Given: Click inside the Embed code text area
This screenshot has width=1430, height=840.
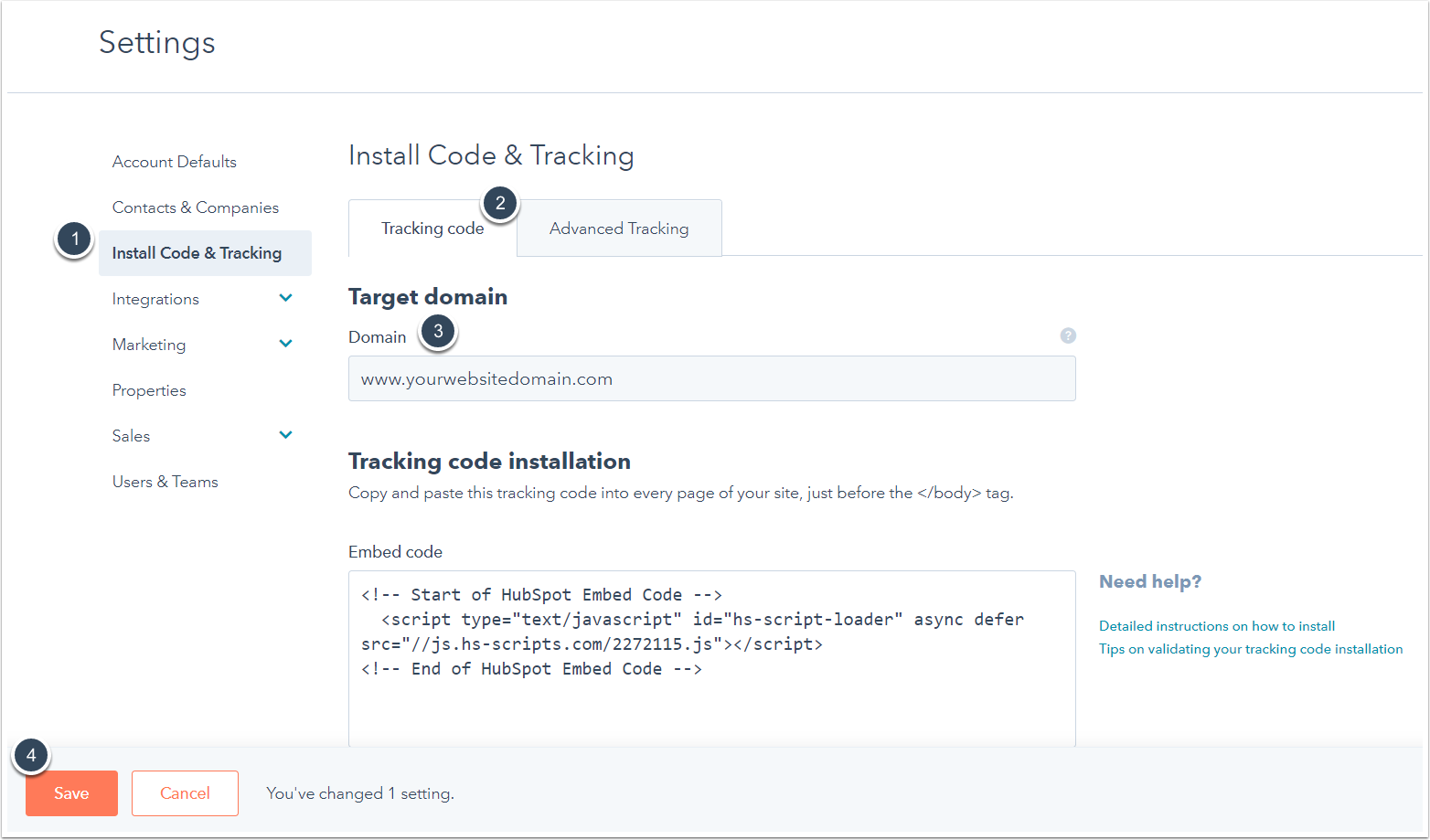Looking at the screenshot, I should pyautogui.click(x=711, y=658).
